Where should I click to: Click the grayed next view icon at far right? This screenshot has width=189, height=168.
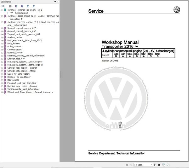168,165
